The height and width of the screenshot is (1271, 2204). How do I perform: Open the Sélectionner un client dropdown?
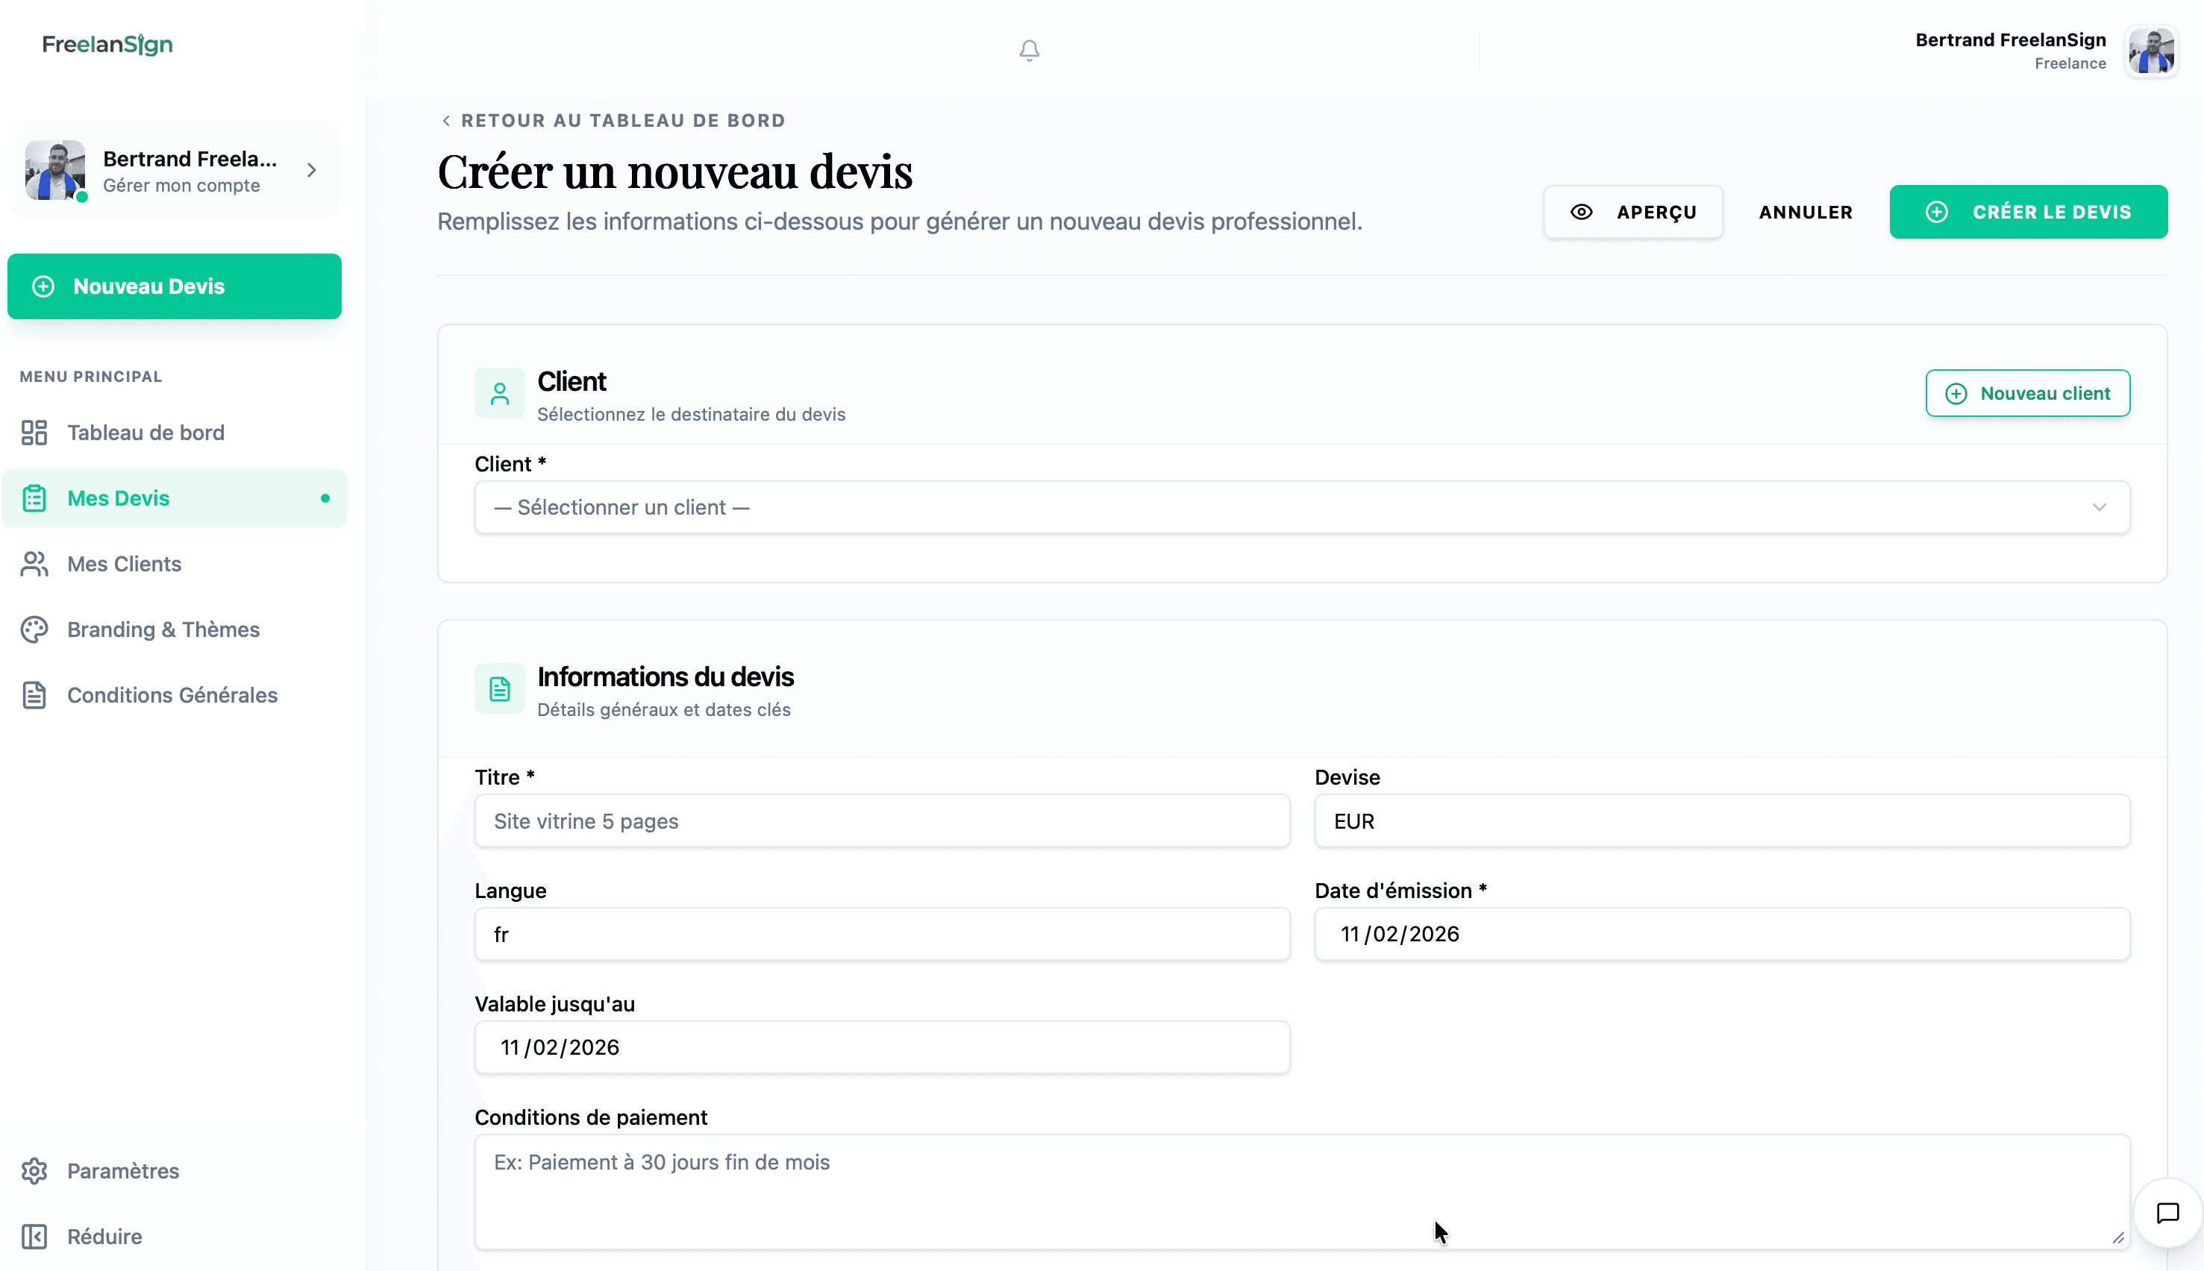1301,507
